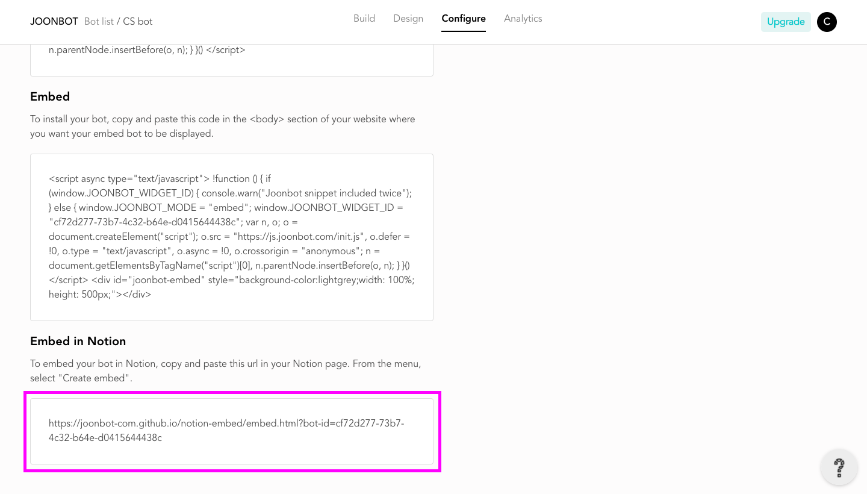
Task: Open the Analytics tab
Action: click(x=523, y=19)
